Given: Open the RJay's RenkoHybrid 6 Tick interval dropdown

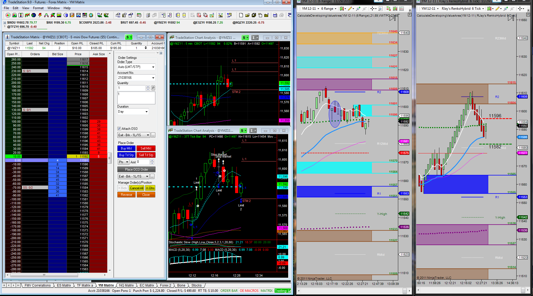Looking at the screenshot, I should point(463,9).
